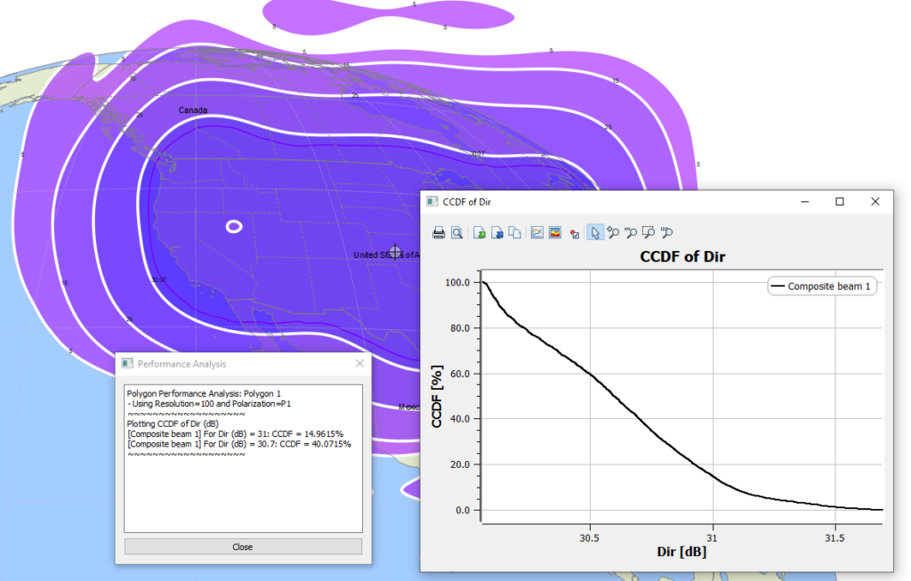Close Performance Analysis dialog using X
The image size is (911, 581).
[359, 364]
